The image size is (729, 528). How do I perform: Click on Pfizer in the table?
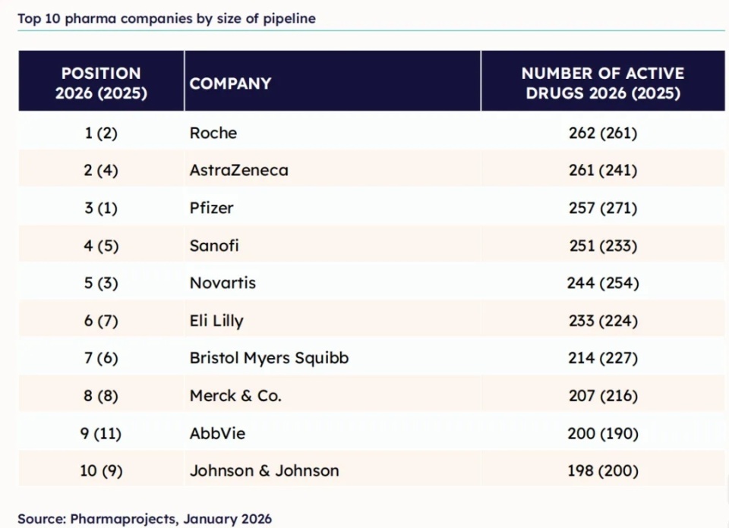[212, 208]
